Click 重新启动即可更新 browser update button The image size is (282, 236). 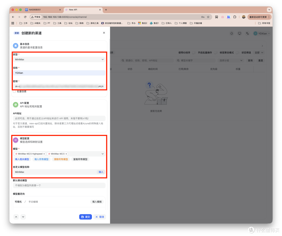259,17
